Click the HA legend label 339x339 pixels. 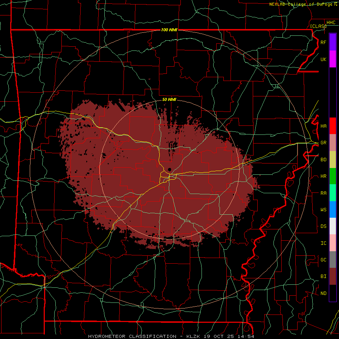[x=323, y=126]
